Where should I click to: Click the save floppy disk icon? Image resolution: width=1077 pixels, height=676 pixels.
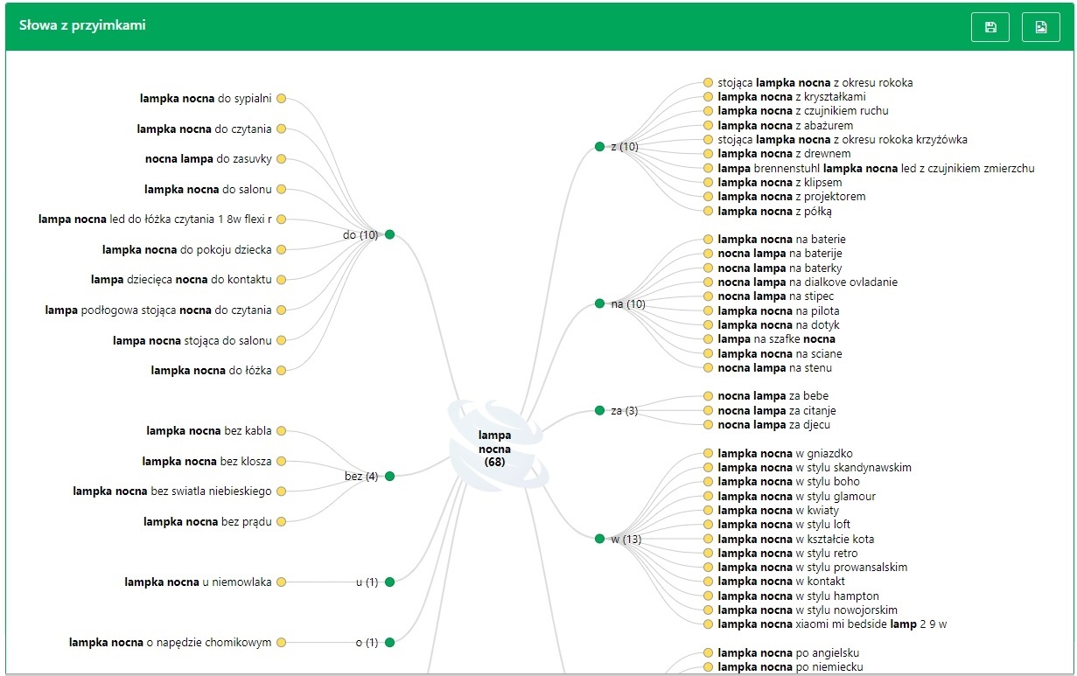point(990,27)
